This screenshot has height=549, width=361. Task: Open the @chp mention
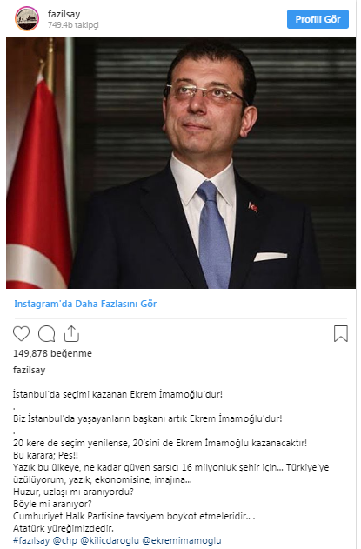pyautogui.click(x=64, y=540)
